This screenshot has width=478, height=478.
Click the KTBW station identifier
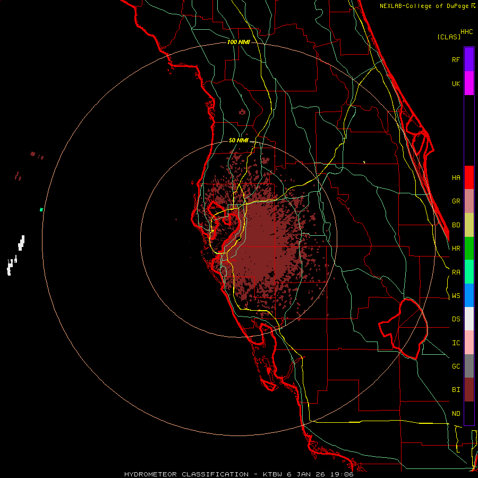tap(272, 474)
